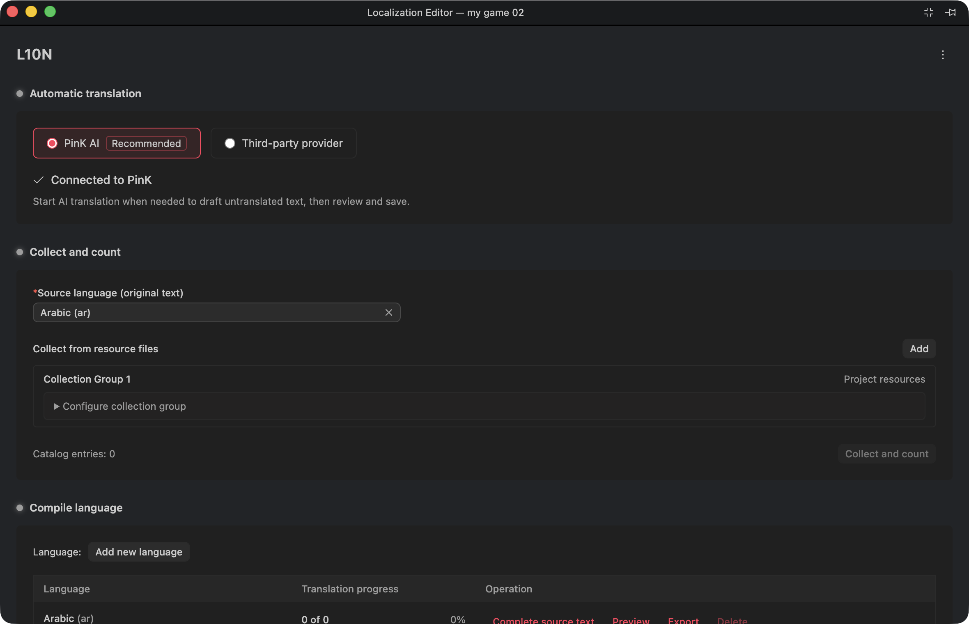Screen dimensions: 969x624
Task: Click Preview link in Arabic row
Action: click(631, 620)
